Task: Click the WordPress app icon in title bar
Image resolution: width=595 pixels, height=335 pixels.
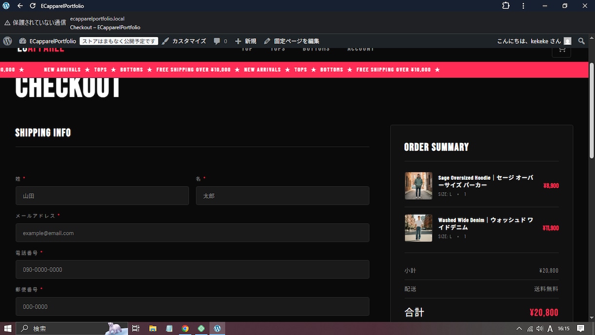Action: (x=6, y=6)
